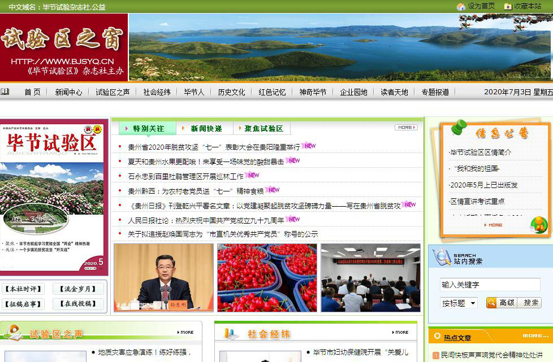Click the MORE icon in 特别关注 panel

[405, 128]
